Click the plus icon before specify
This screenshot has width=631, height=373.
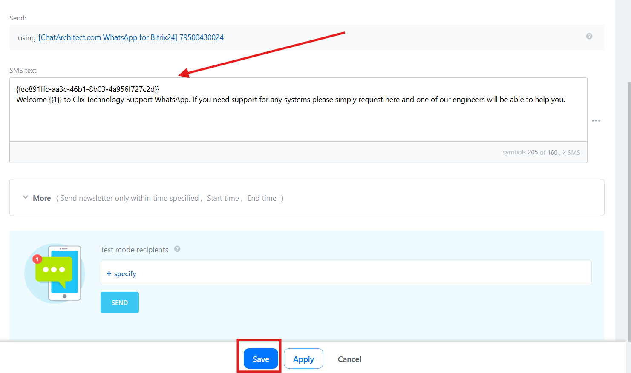click(x=109, y=273)
